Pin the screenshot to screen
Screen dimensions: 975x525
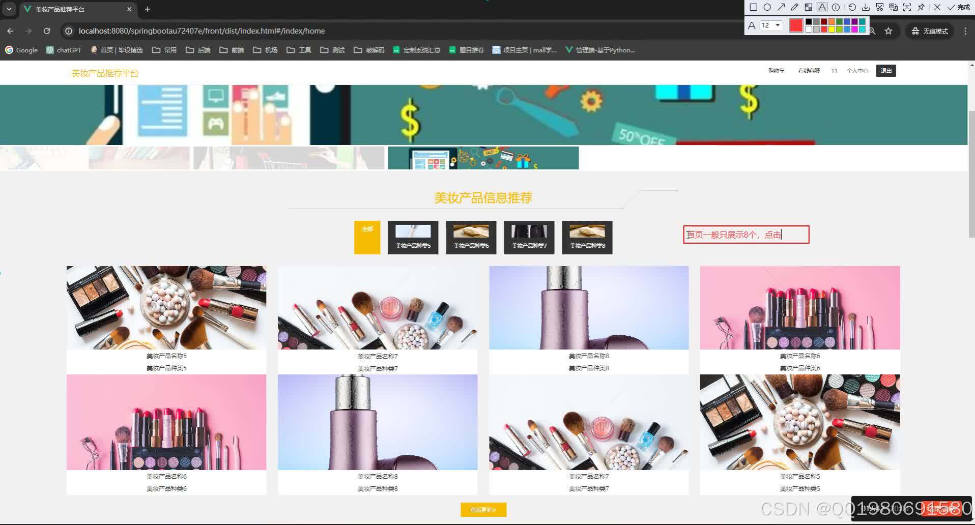click(x=921, y=7)
